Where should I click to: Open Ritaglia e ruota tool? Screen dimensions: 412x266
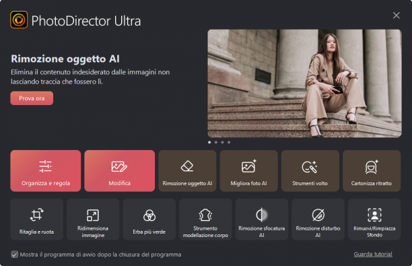37,220
